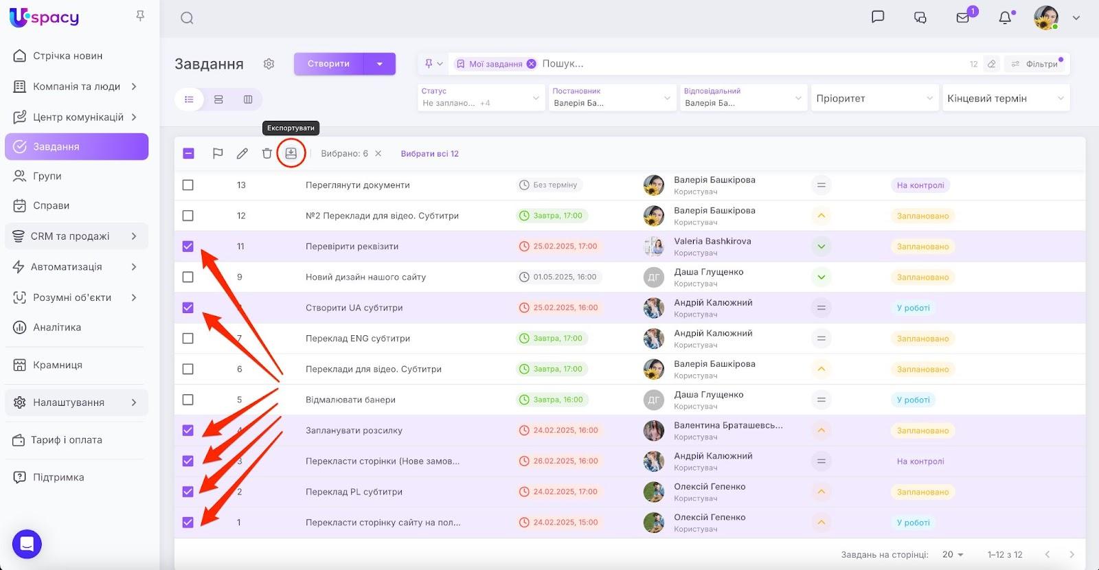Expand the Пріоритет filter dropdown
This screenshot has width=1099, height=570.
click(873, 98)
